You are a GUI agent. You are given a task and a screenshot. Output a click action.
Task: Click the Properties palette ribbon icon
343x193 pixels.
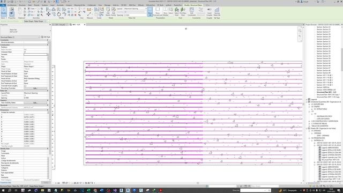pos(12,14)
